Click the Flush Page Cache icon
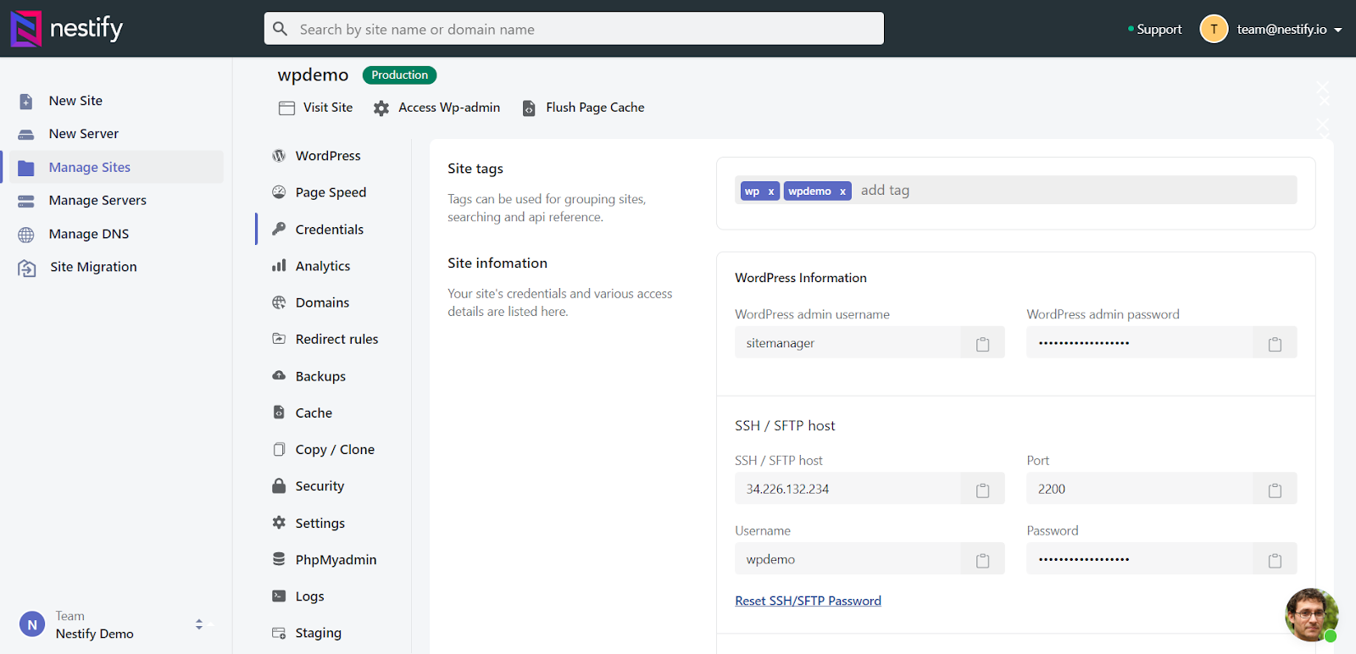Screen dimensions: 1356x654 click(529, 108)
